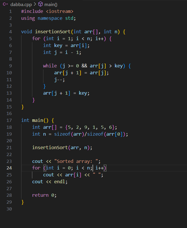Click "cout << endl;" line
The image size is (187, 228).
(50, 182)
